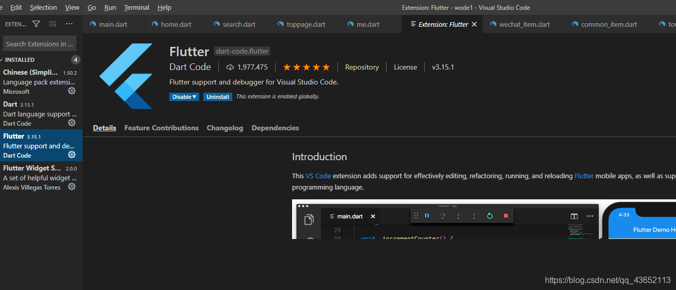This screenshot has width=676, height=290.
Task: Open the extensions filter funnel icon
Action: (36, 24)
